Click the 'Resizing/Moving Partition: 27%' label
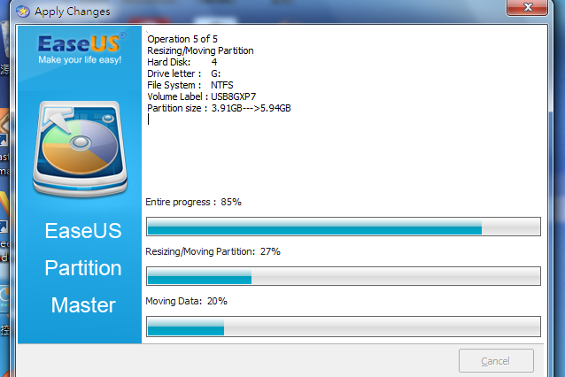Viewport: 565px width, 377px height. tap(213, 251)
